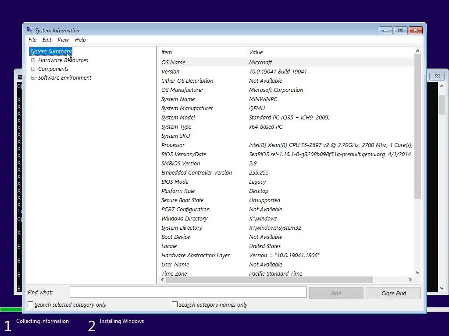Close the background window behind System Information

437,76
